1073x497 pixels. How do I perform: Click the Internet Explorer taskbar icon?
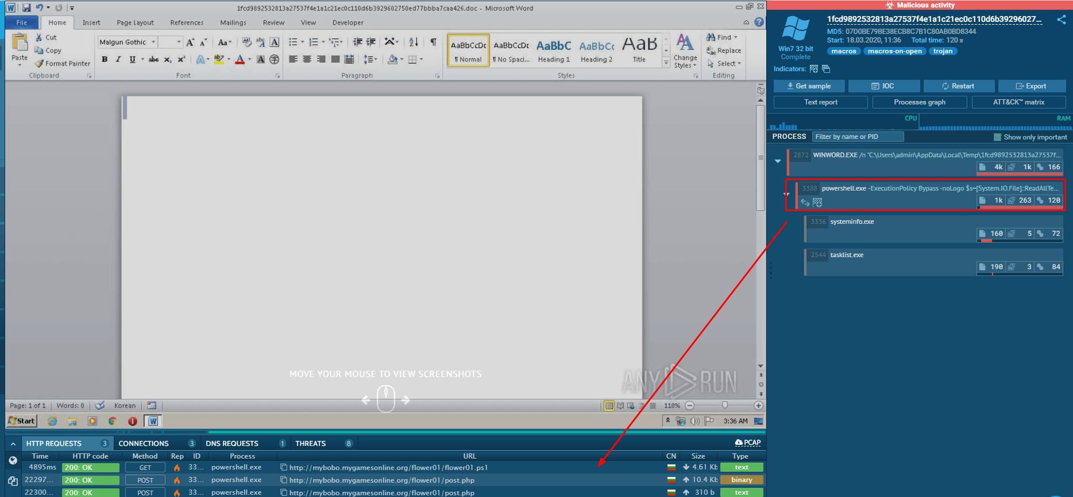pyautogui.click(x=52, y=421)
